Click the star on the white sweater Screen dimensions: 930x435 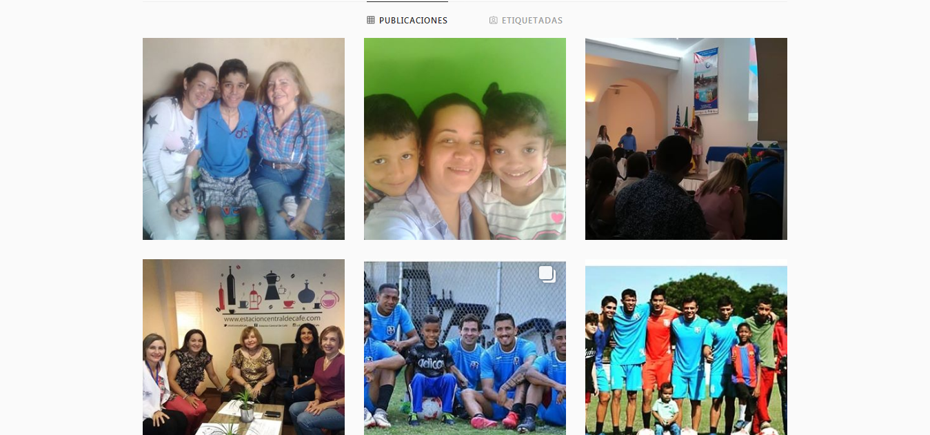pyautogui.click(x=151, y=121)
